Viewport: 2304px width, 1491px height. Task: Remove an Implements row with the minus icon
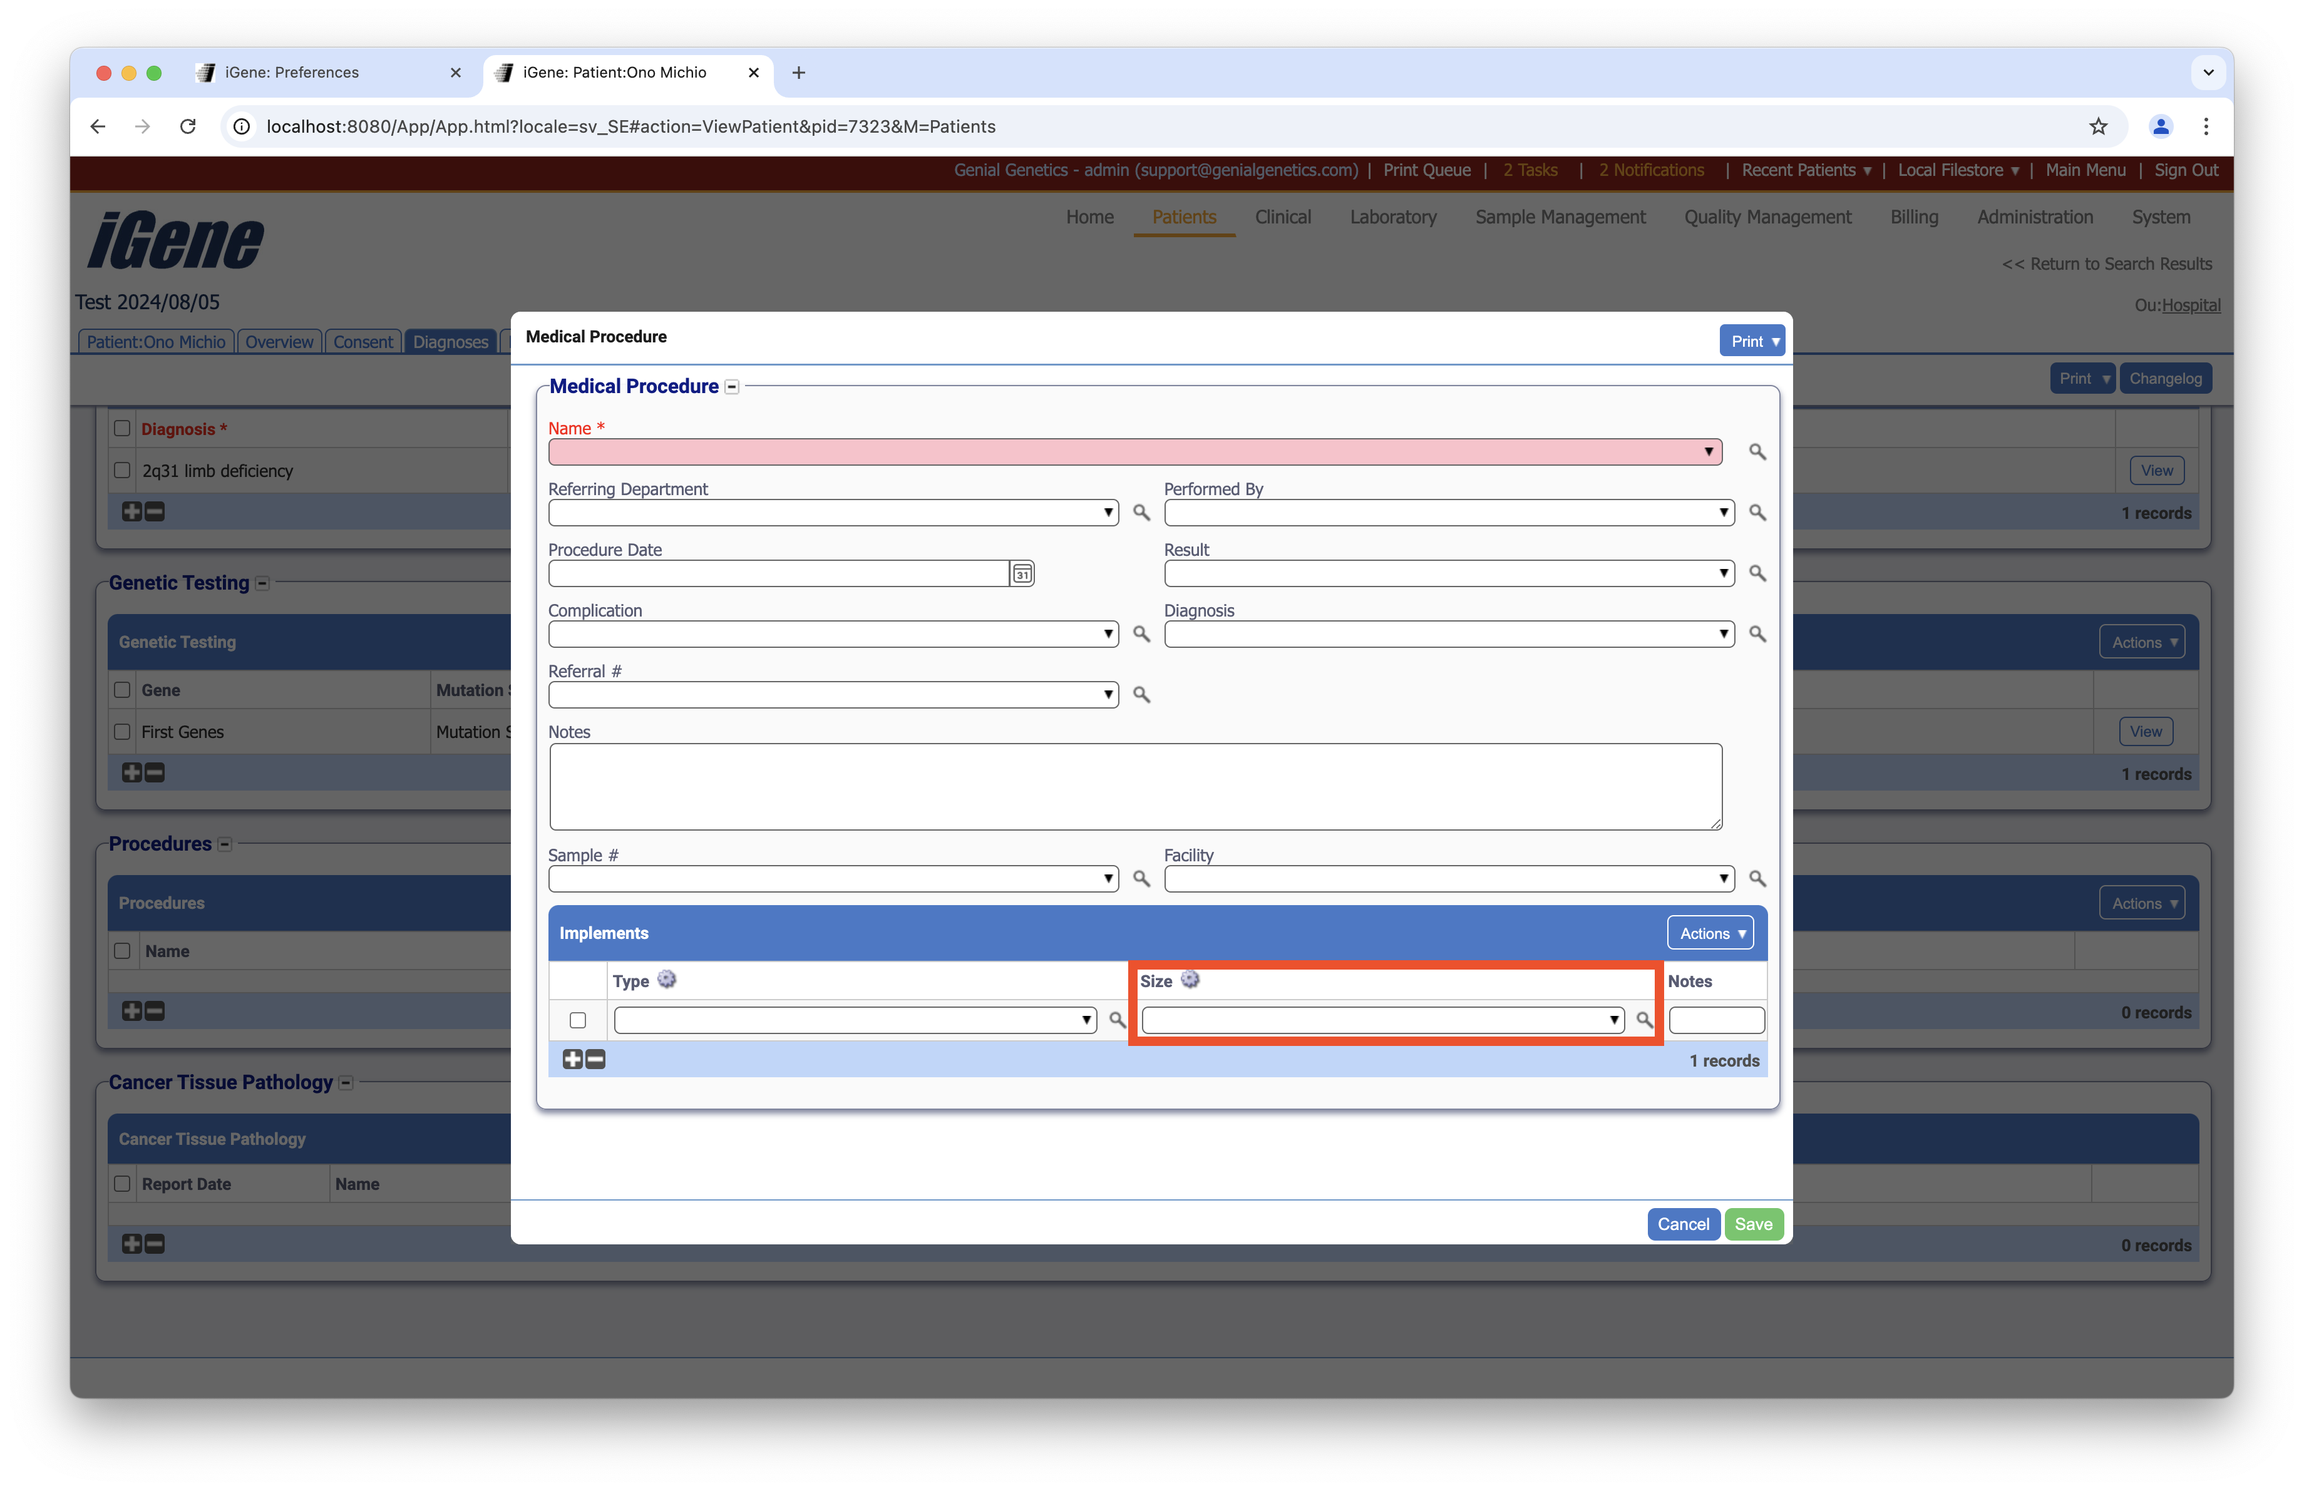pos(596,1060)
